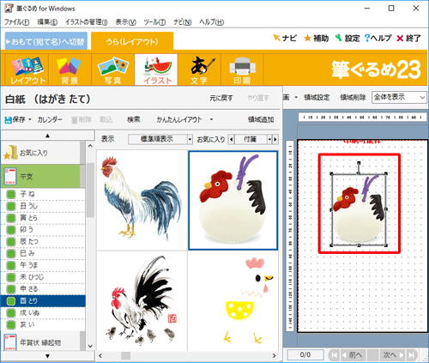Click the ナビ navigation icon
429x363 pixels.
click(285, 38)
